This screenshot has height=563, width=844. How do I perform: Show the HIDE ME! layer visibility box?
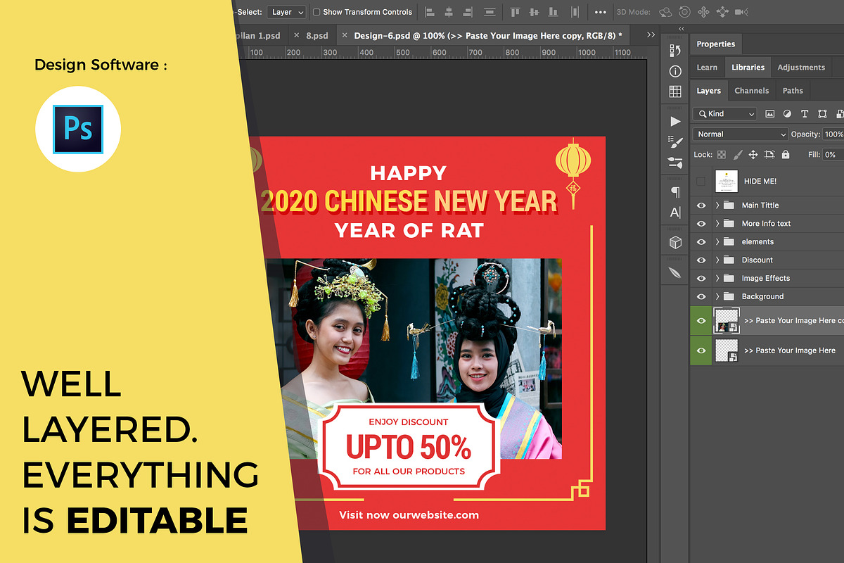click(x=701, y=182)
